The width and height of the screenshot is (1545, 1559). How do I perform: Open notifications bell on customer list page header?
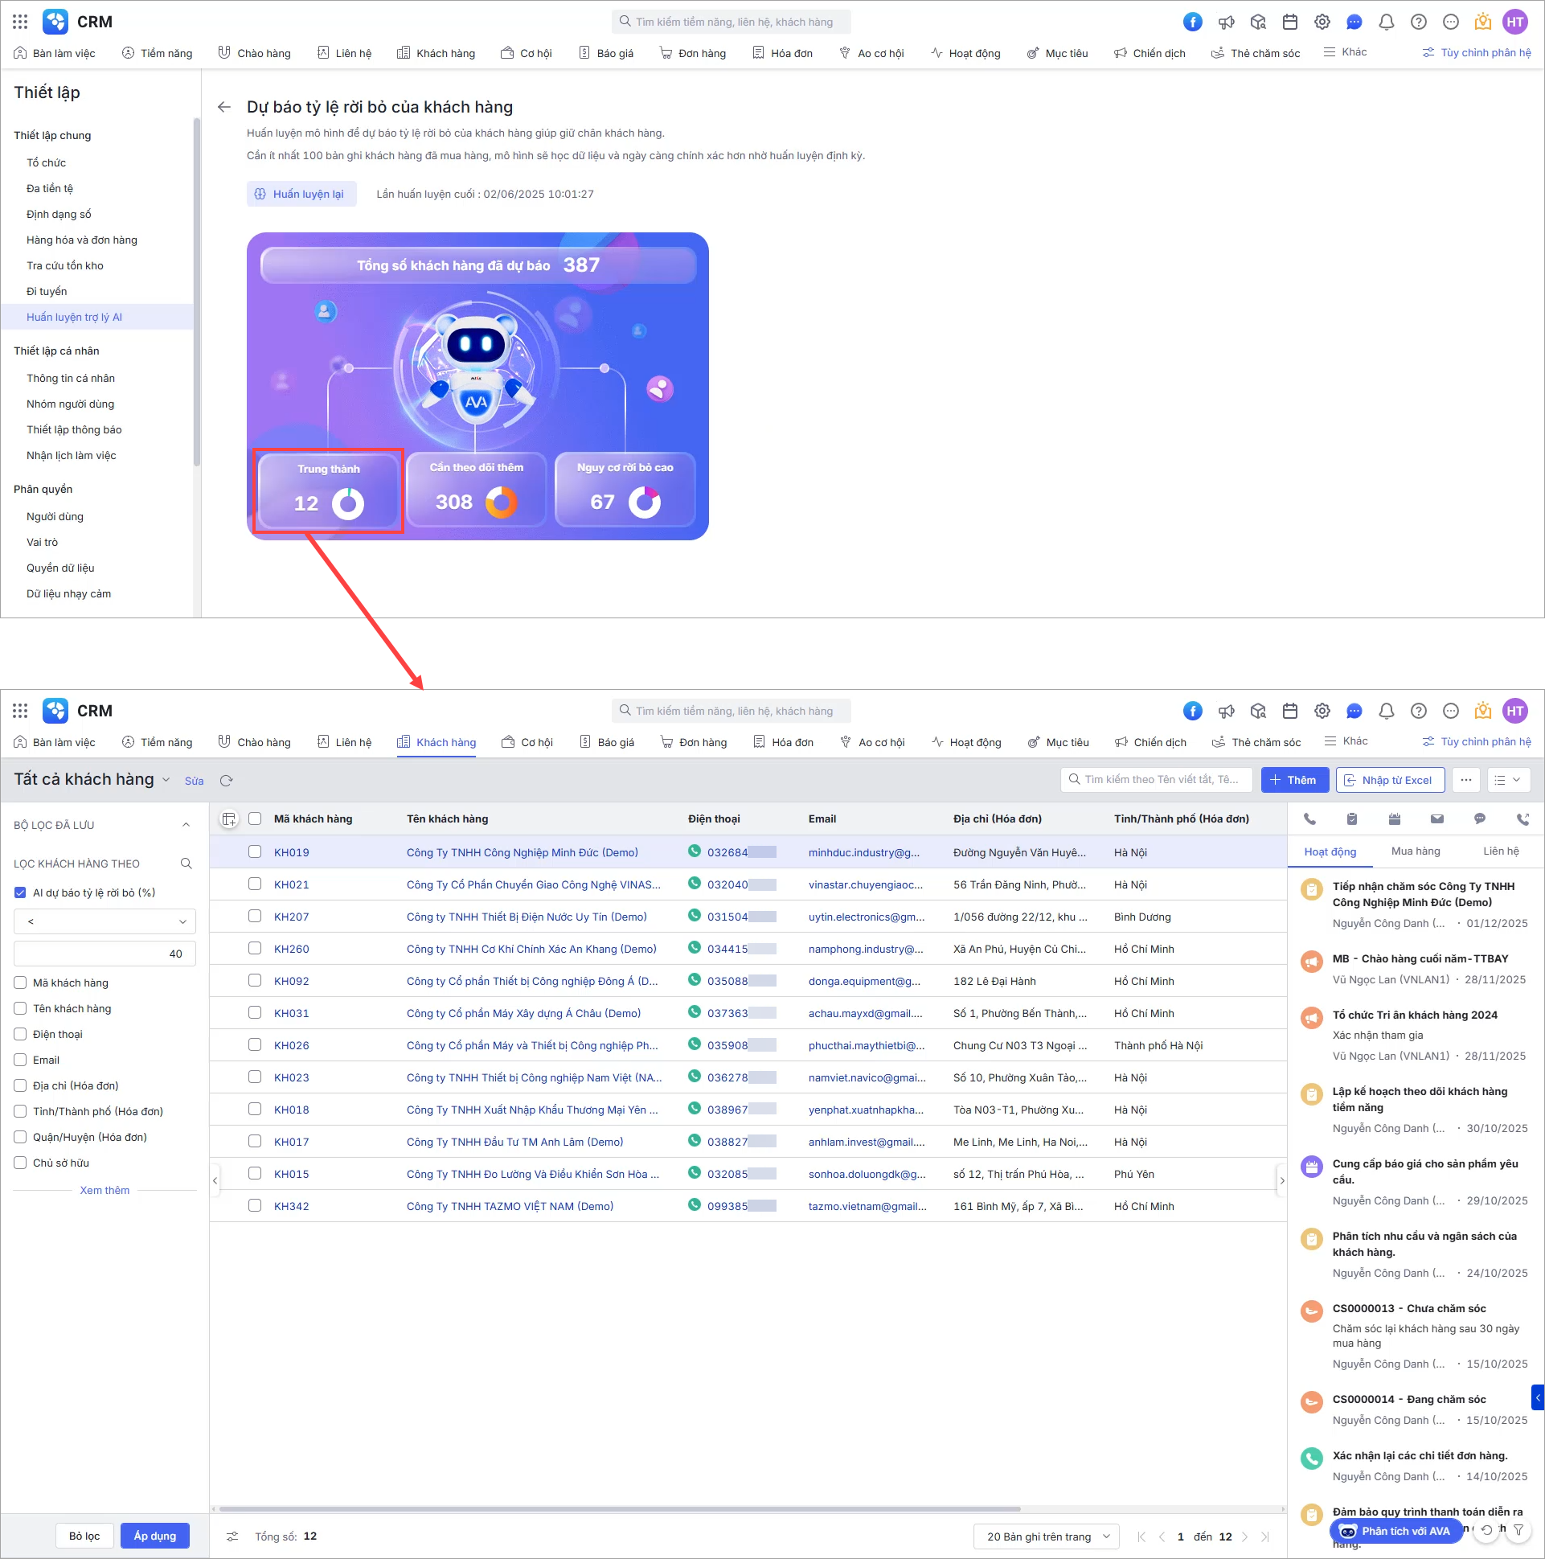click(1387, 711)
